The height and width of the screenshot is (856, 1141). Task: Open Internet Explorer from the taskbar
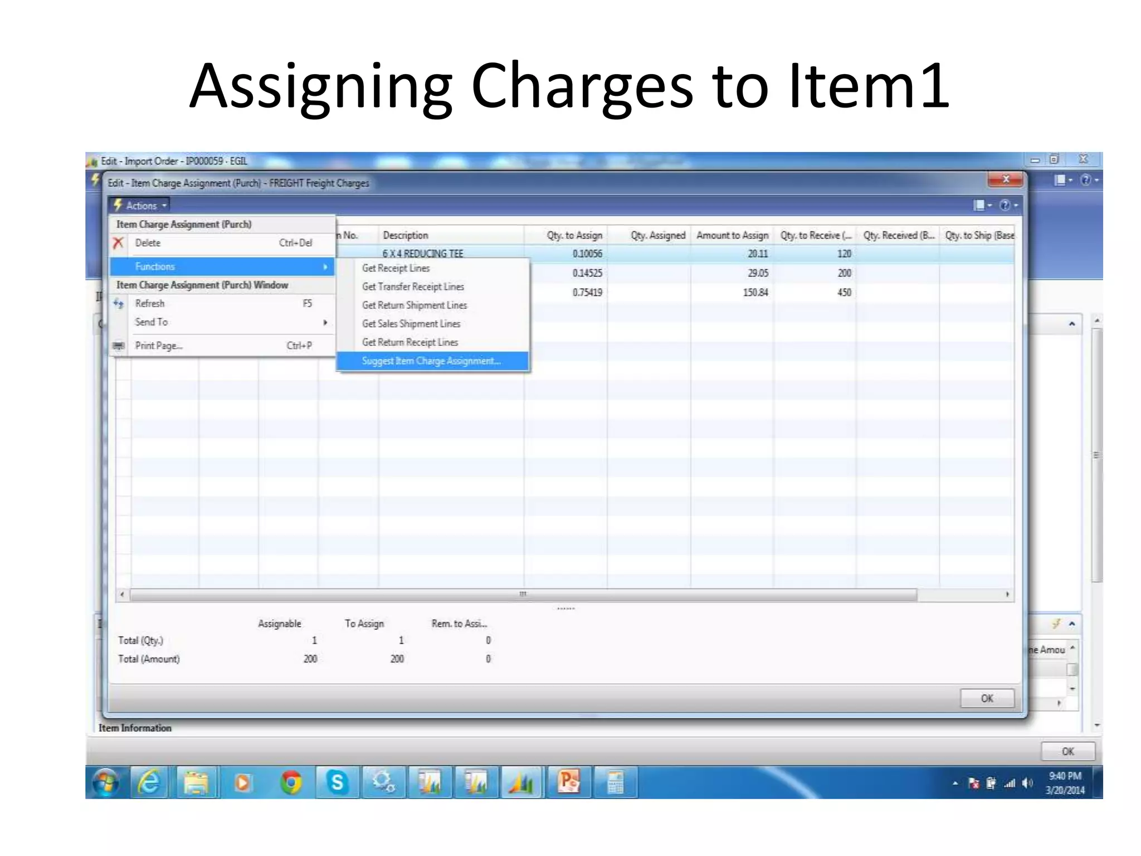[149, 782]
